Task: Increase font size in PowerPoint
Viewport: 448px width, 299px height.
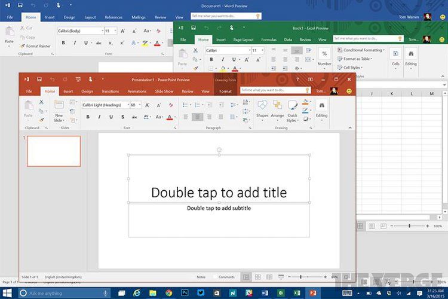Action: coord(147,105)
